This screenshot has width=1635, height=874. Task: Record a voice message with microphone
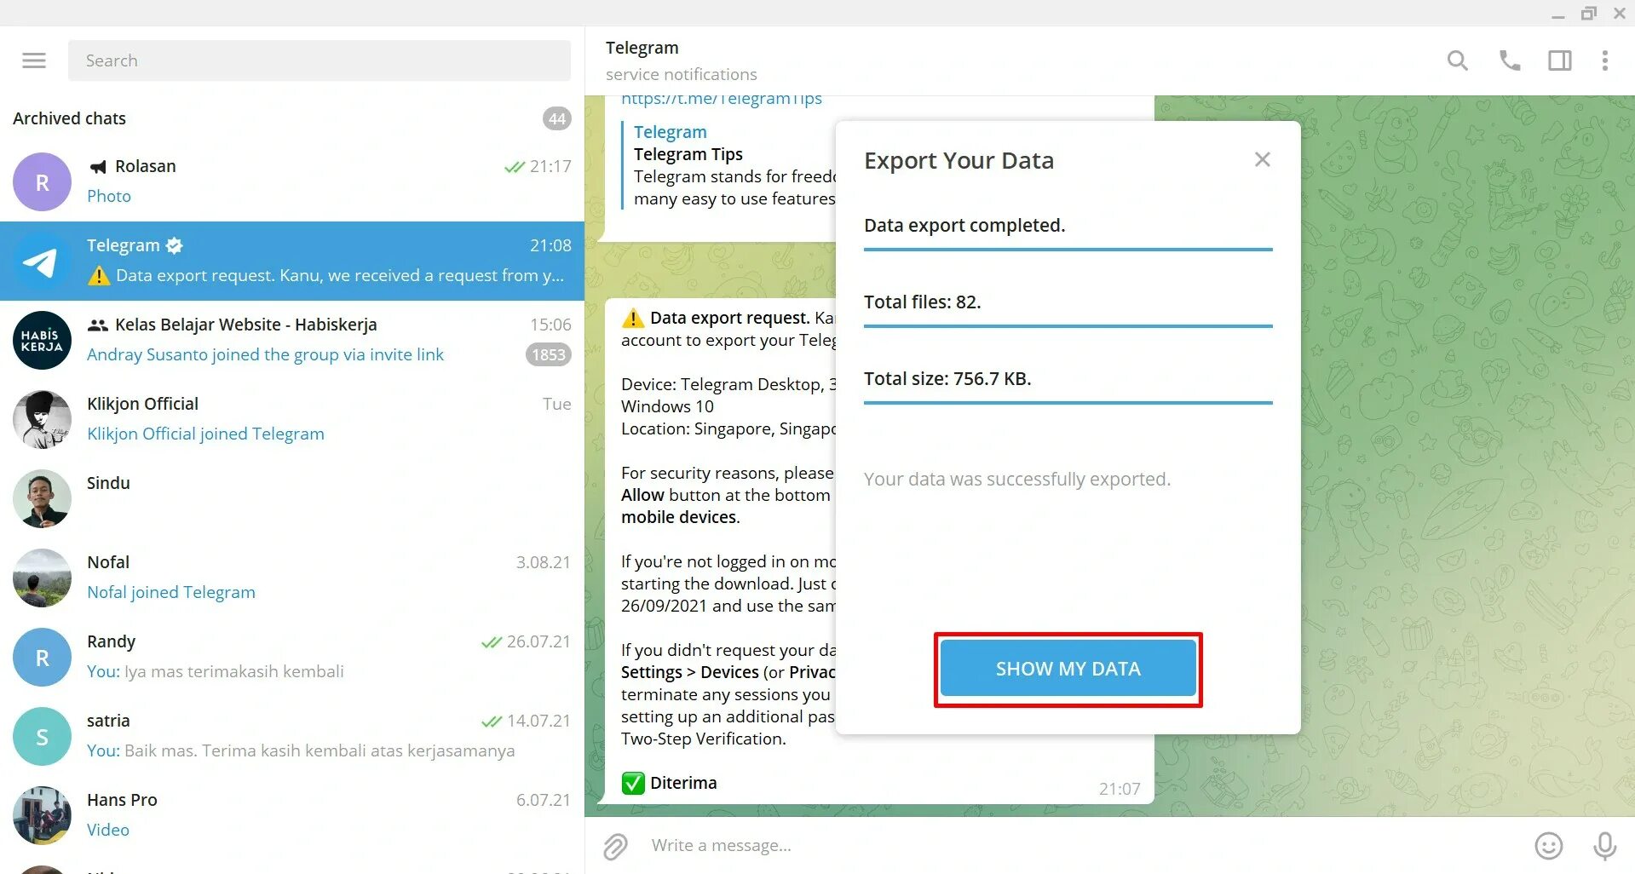point(1604,846)
